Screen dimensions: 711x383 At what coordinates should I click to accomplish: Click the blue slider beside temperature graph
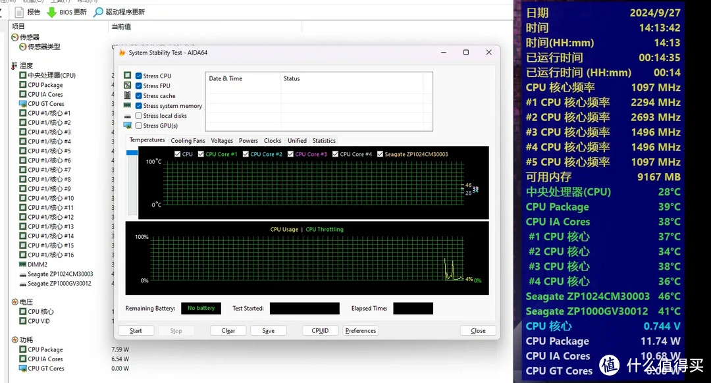(132, 153)
